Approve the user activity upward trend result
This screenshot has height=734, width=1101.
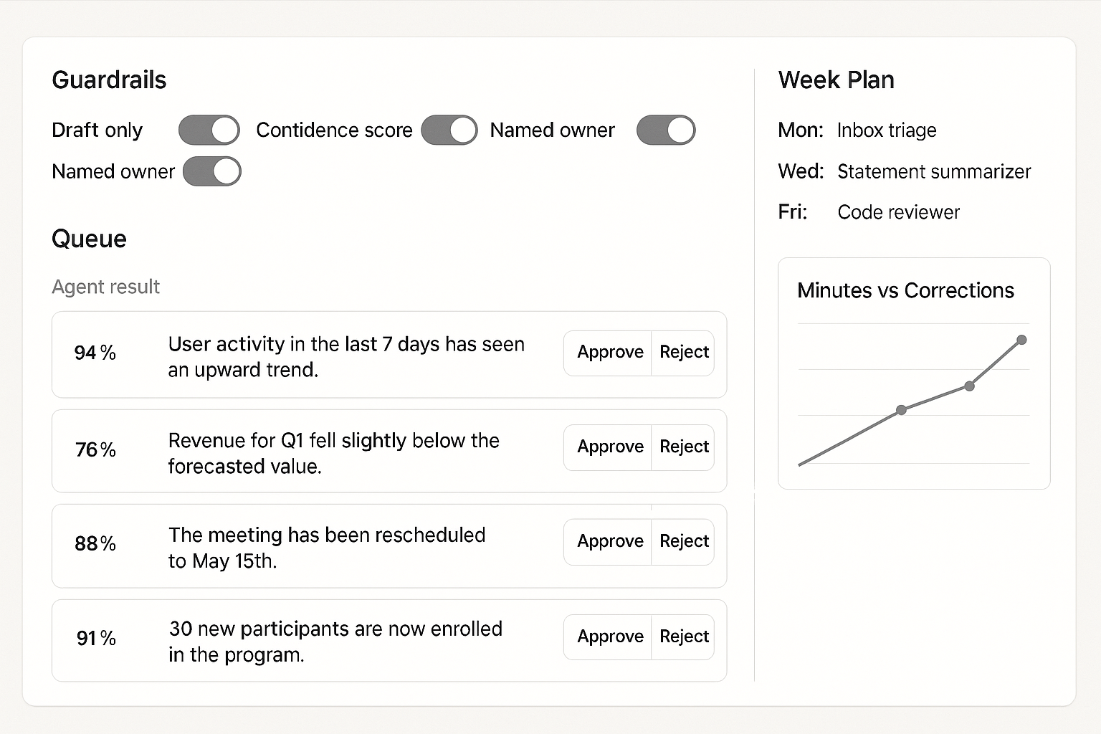[x=609, y=353]
